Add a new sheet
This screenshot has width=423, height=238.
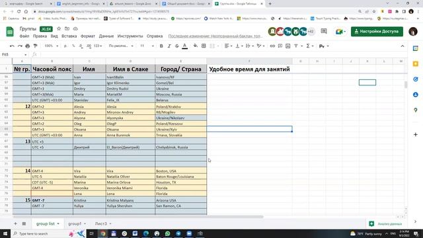click(15, 223)
